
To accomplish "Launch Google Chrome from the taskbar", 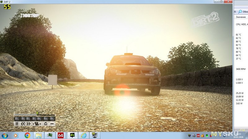I will click(x=27, y=135).
